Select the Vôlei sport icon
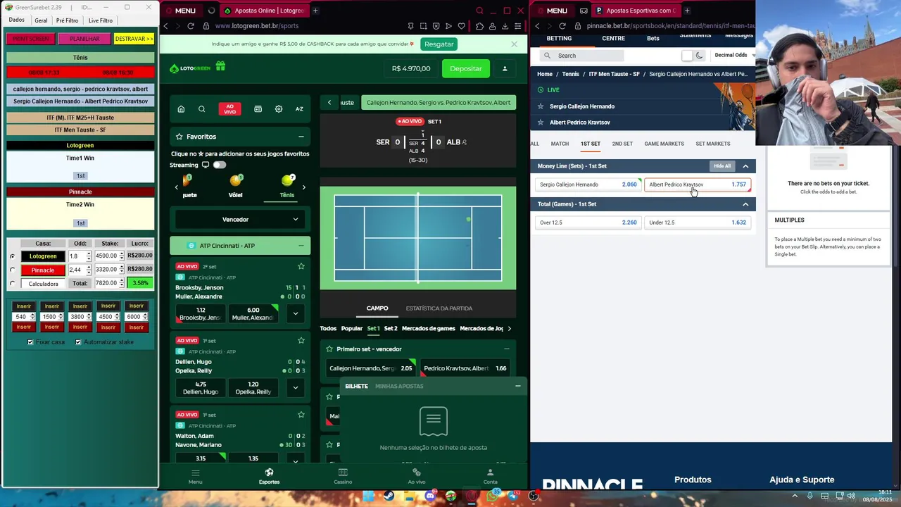901x507 pixels. tap(236, 181)
